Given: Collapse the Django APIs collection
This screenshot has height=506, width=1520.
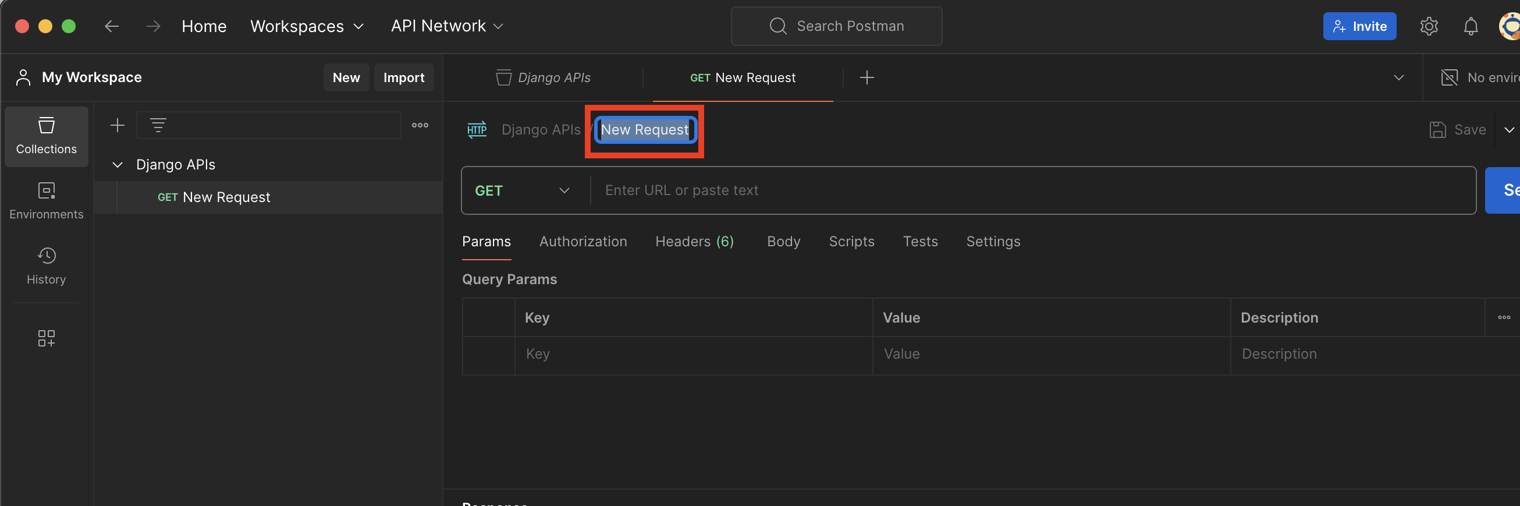Looking at the screenshot, I should click(x=118, y=165).
